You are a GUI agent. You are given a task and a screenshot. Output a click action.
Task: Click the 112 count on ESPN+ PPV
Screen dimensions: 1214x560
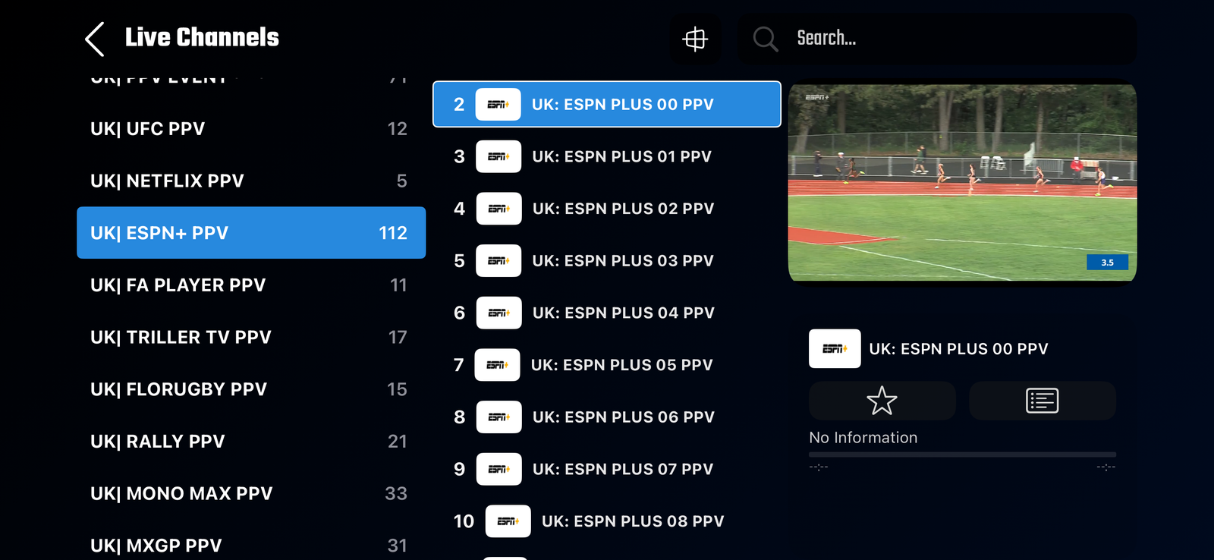click(393, 233)
